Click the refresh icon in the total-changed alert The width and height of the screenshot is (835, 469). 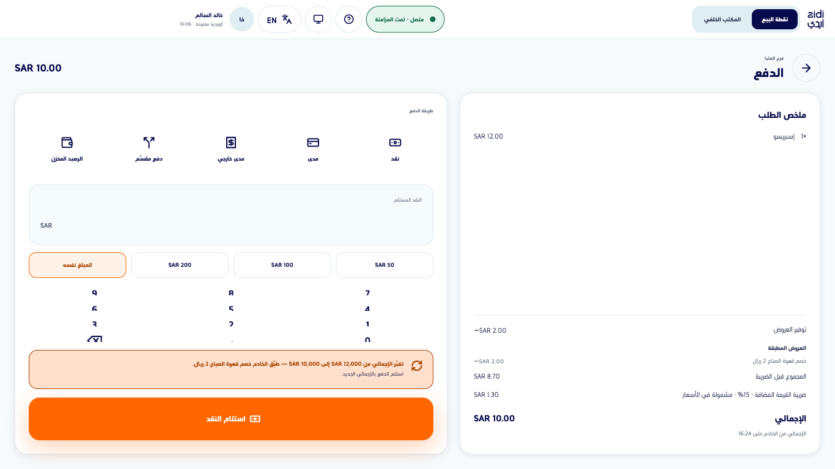(417, 366)
